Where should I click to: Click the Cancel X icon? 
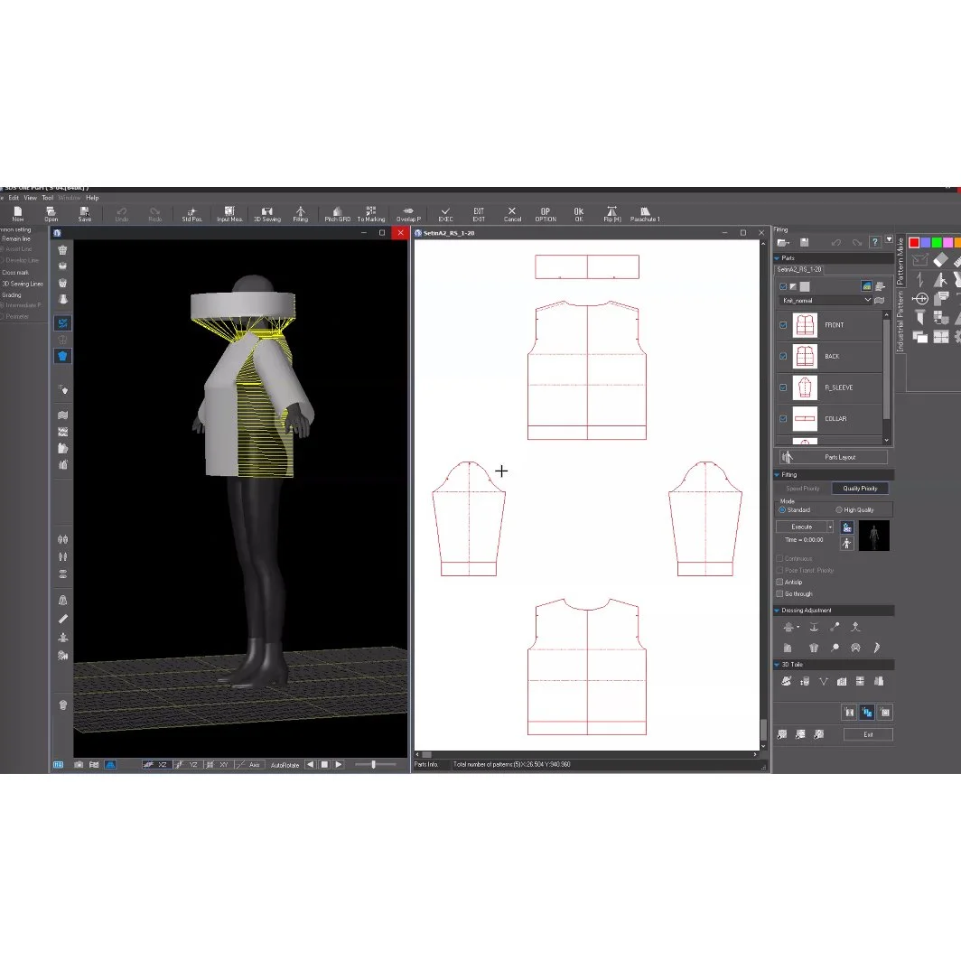(512, 214)
